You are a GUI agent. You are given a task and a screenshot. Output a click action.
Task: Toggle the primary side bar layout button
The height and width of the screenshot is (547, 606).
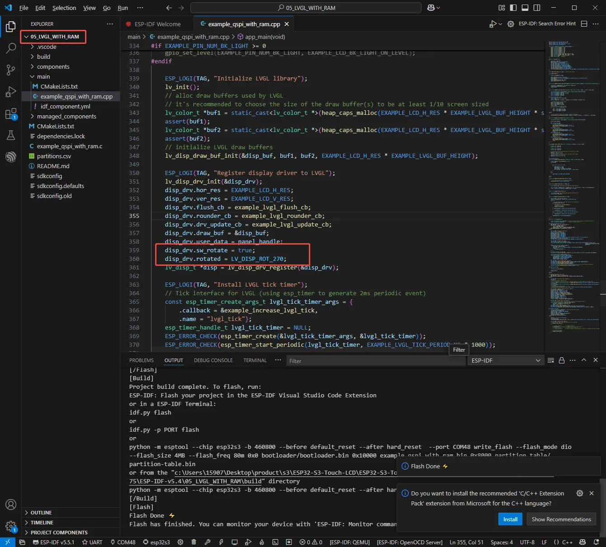click(513, 8)
